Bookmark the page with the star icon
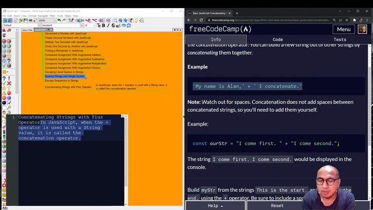The image size is (373, 210). pos(347,20)
